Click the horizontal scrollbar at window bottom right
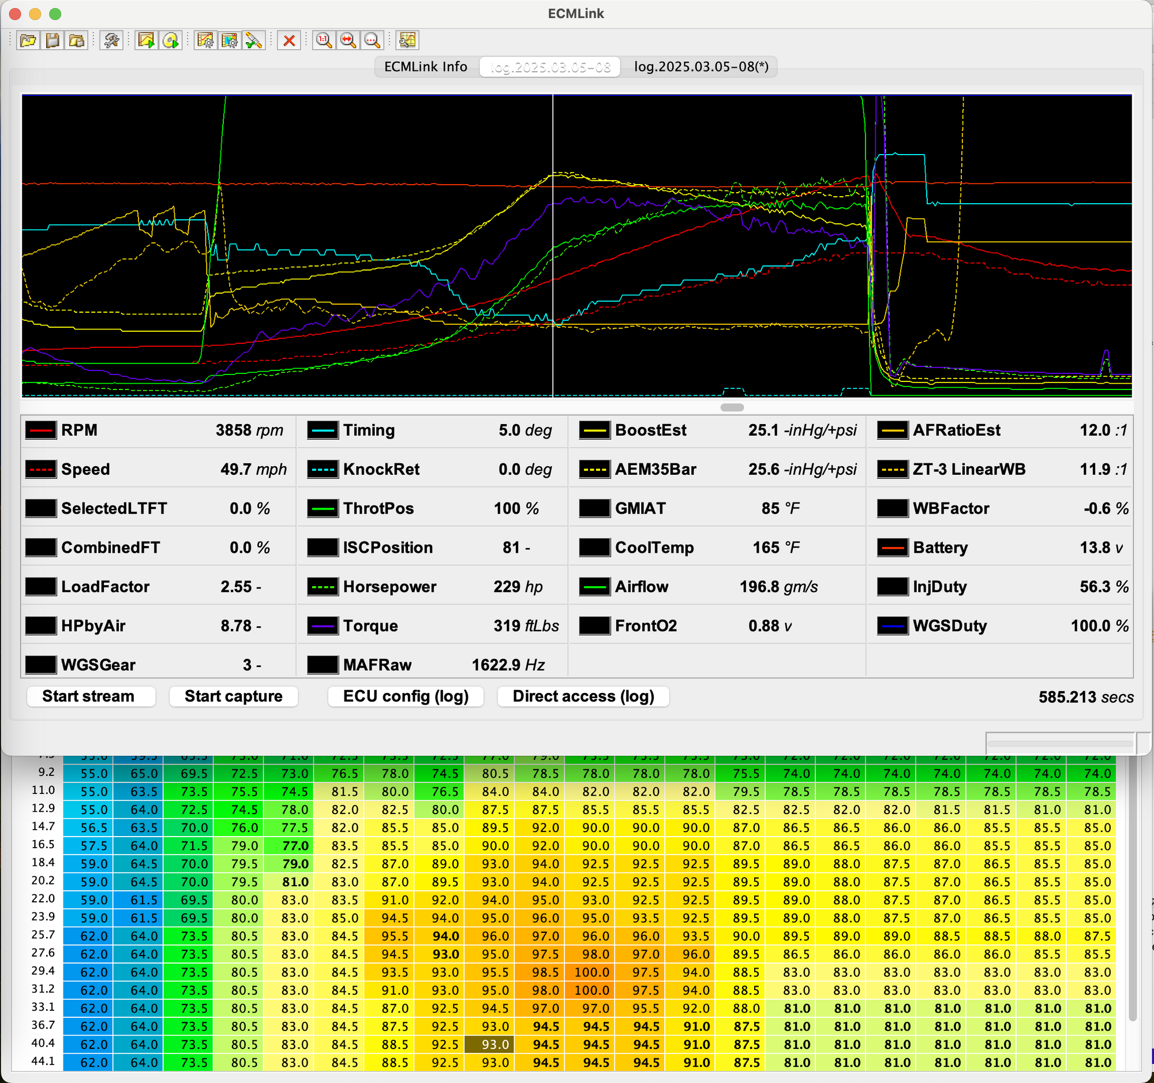 point(1060,743)
